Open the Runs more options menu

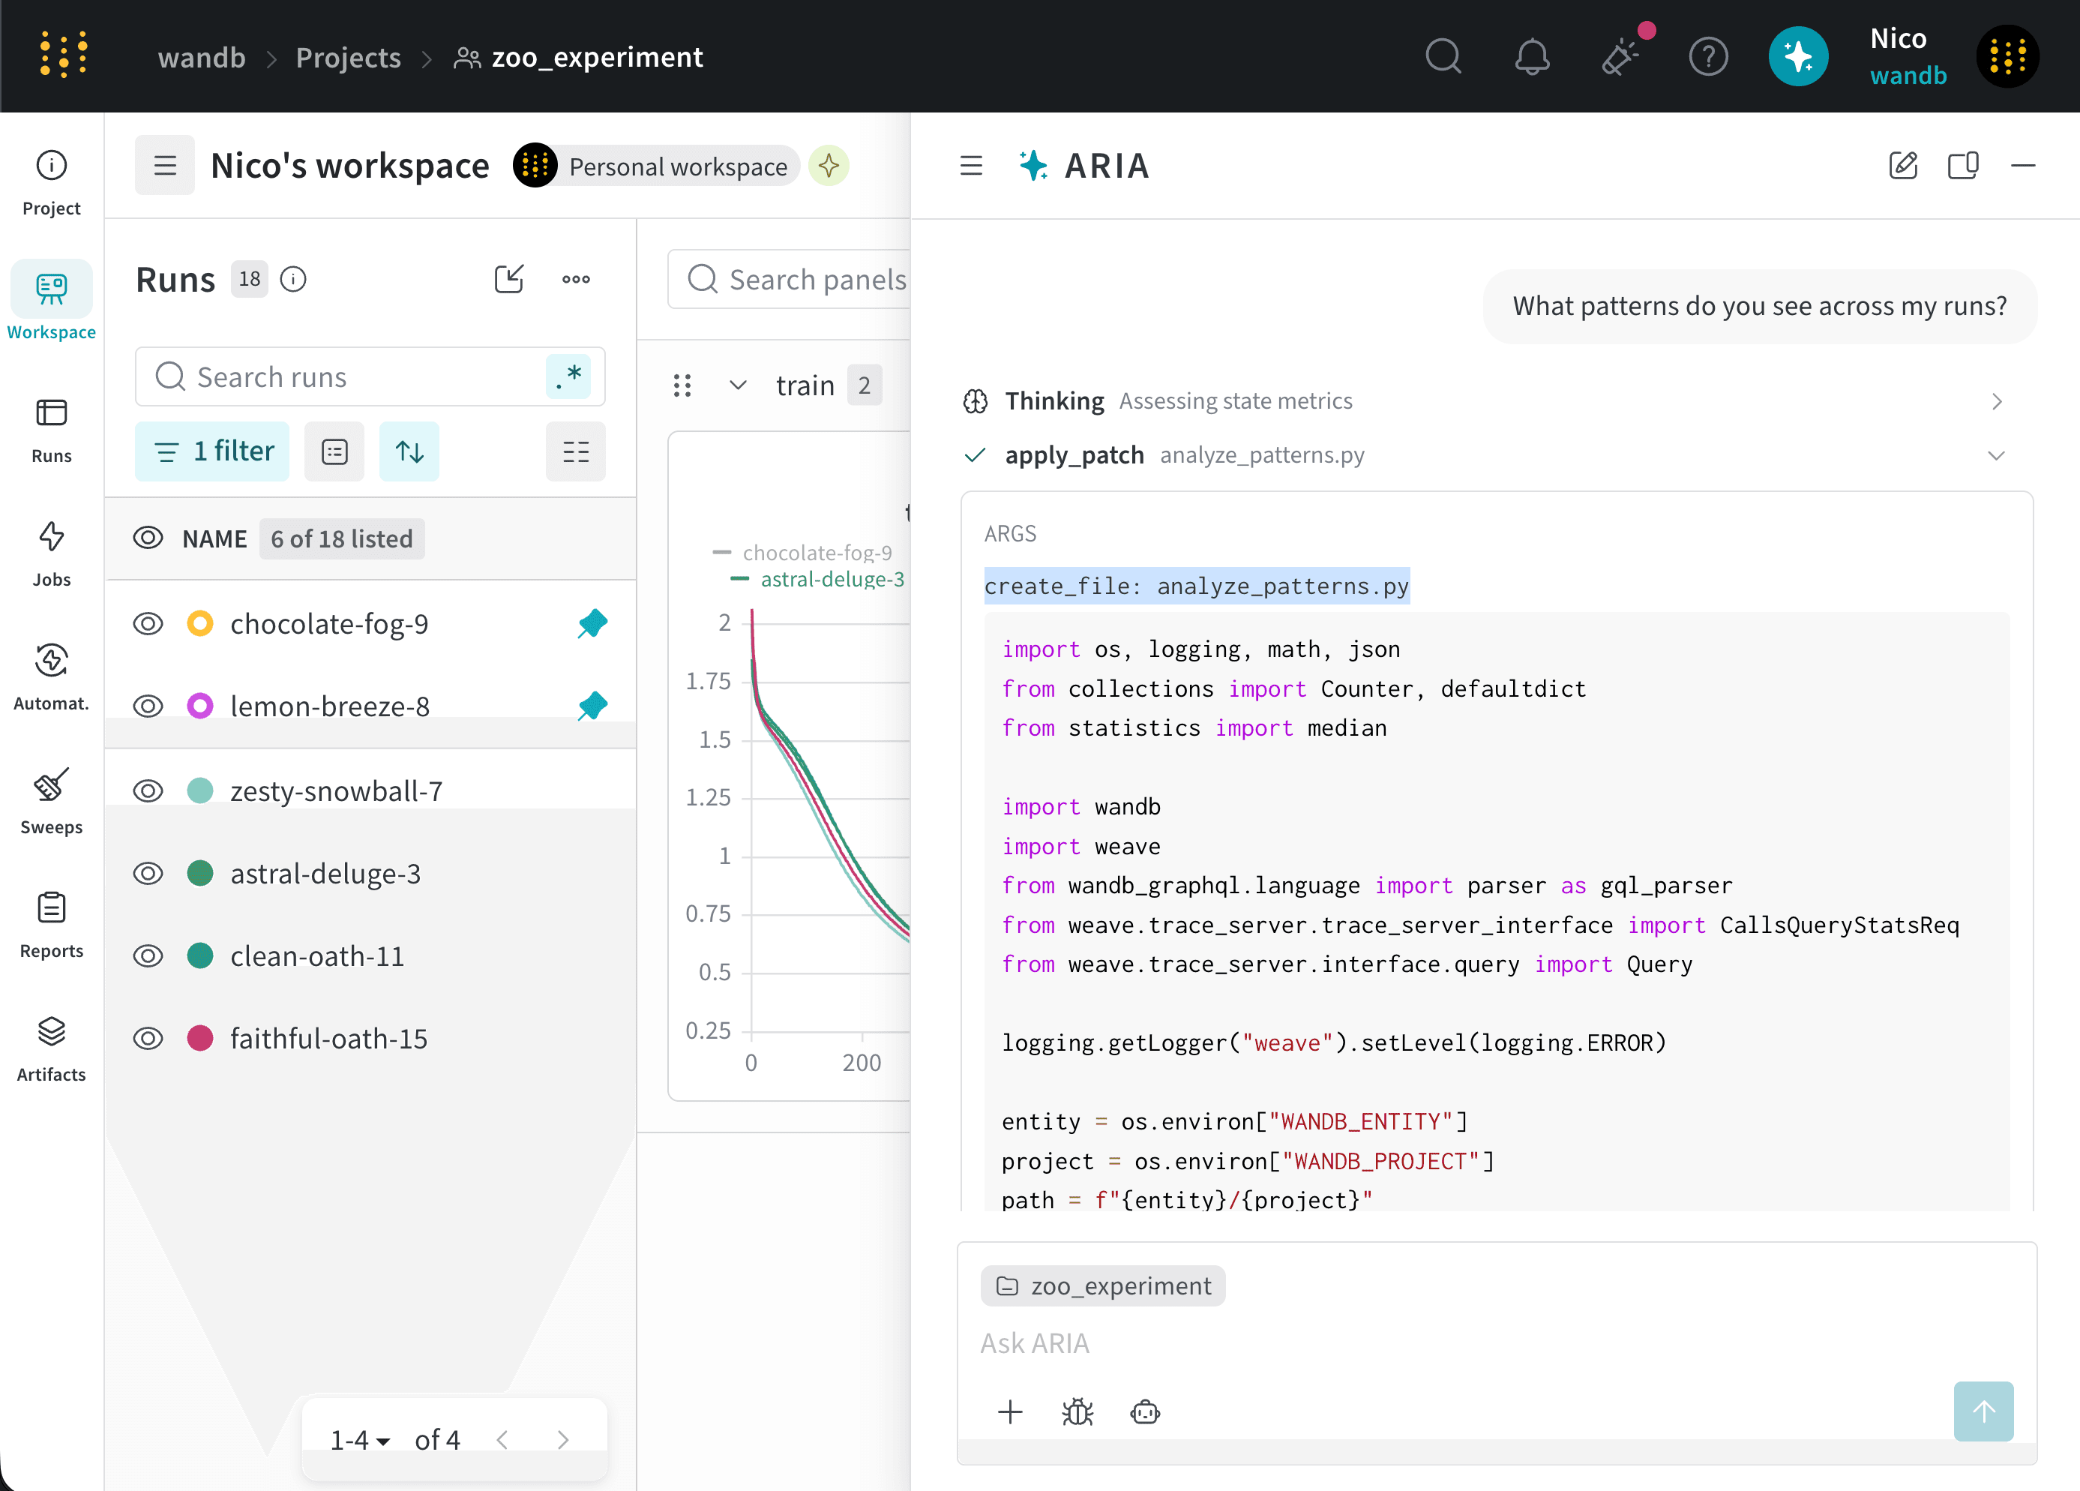pyautogui.click(x=576, y=279)
